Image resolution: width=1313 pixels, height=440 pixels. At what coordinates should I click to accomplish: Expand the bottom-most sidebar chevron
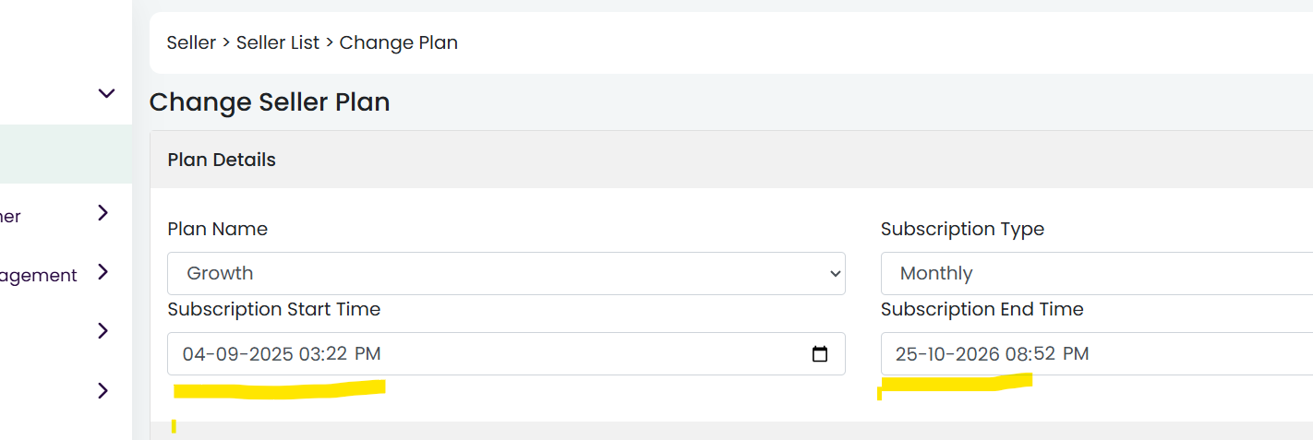(103, 391)
